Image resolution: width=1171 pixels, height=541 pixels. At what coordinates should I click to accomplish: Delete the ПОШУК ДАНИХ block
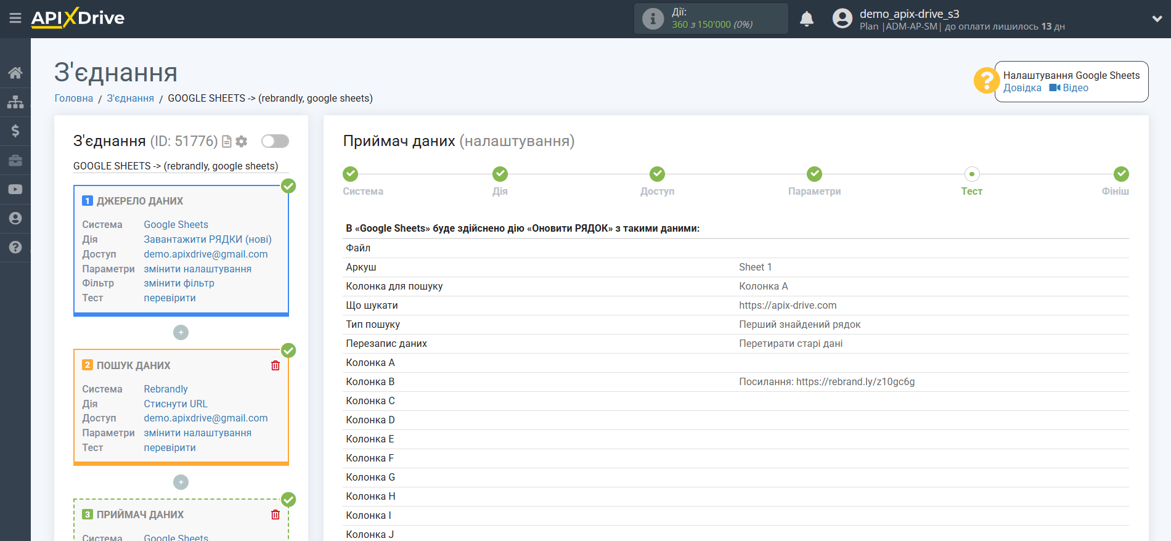(275, 365)
